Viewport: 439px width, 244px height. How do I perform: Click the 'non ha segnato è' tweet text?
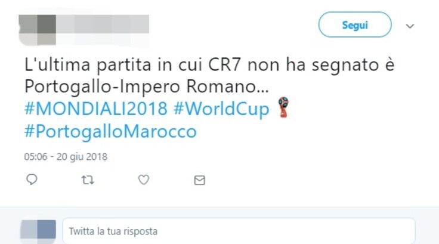coord(321,65)
